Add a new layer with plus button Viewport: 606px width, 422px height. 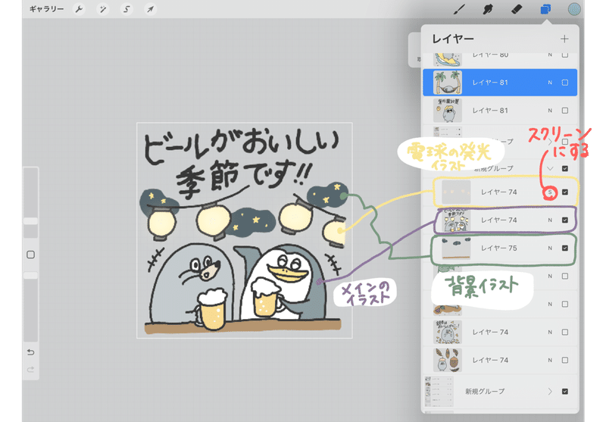tap(564, 39)
